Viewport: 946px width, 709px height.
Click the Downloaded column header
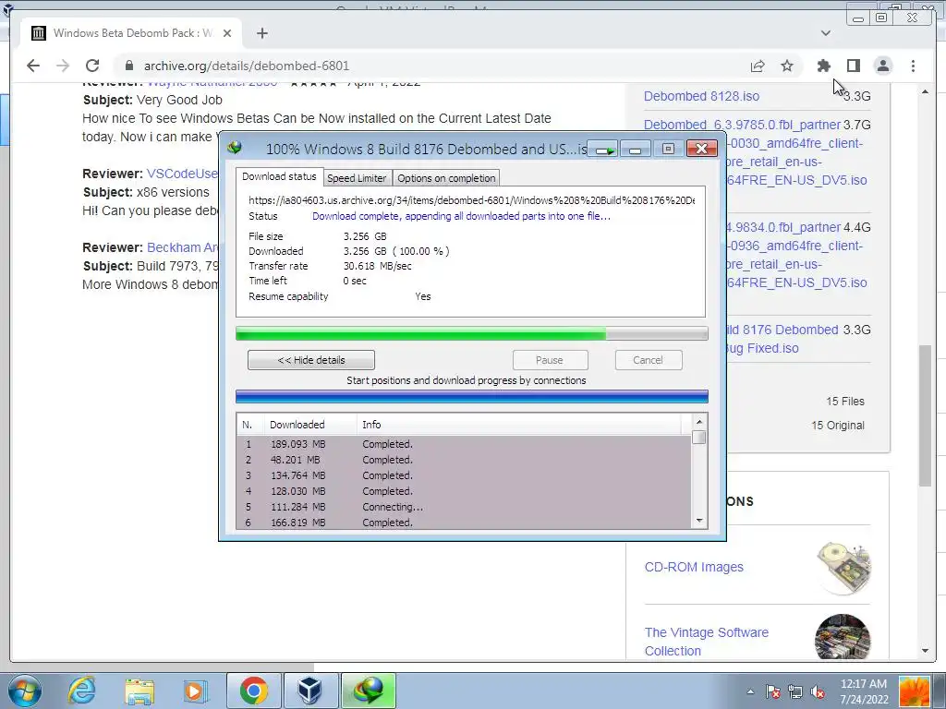(310, 425)
